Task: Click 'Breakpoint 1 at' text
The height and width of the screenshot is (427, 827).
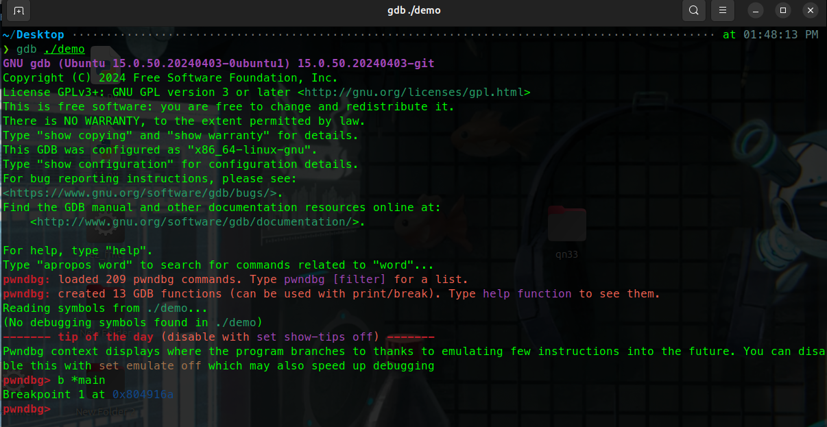Action: (x=54, y=394)
